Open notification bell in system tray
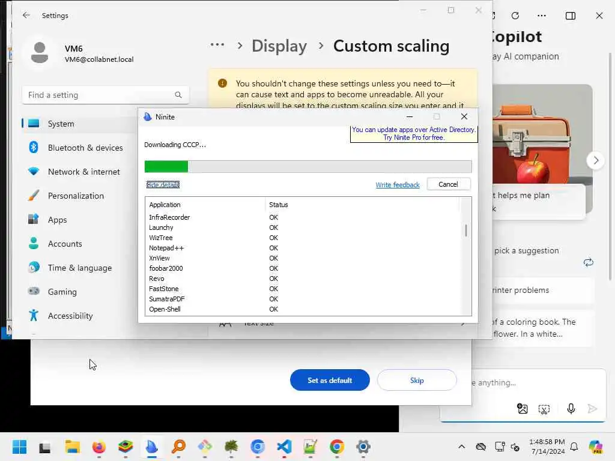 pos(574,447)
